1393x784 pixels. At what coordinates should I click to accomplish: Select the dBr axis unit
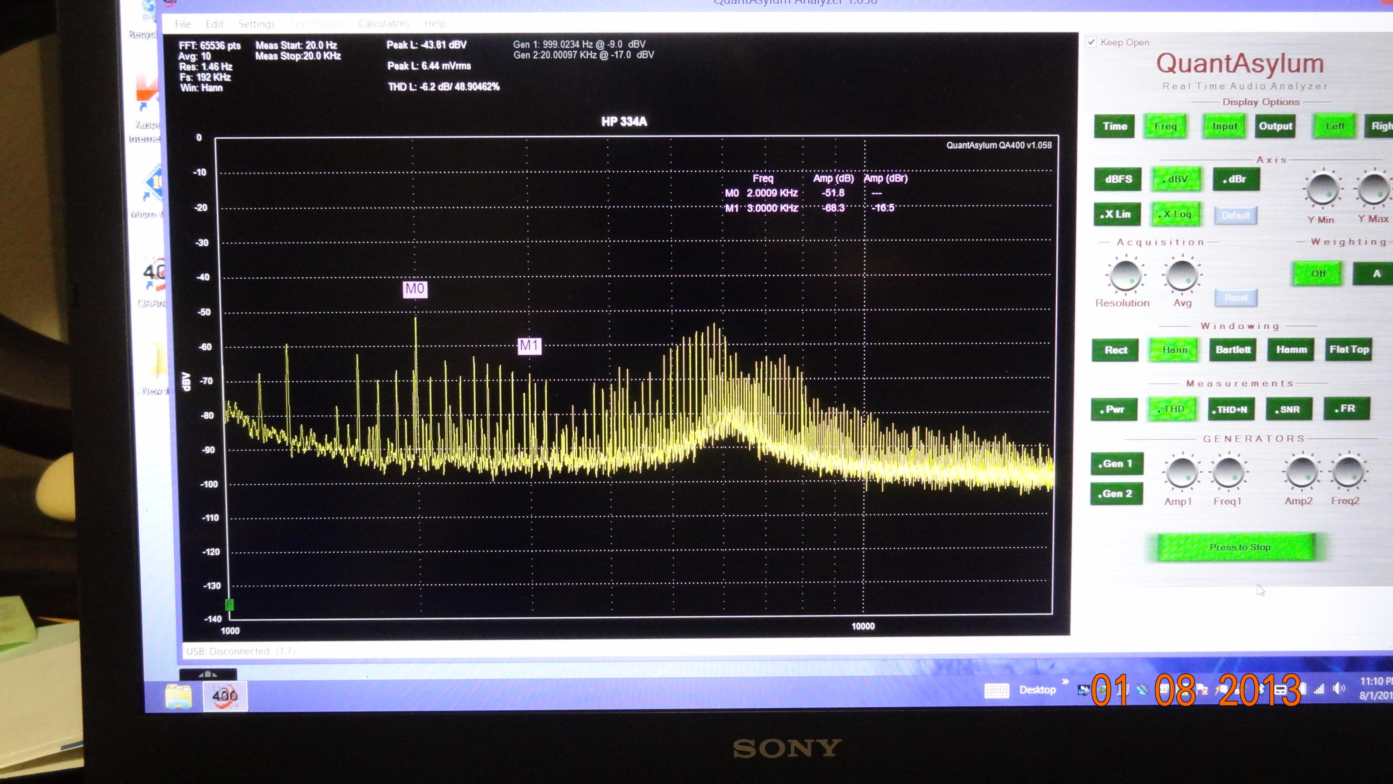click(x=1236, y=179)
